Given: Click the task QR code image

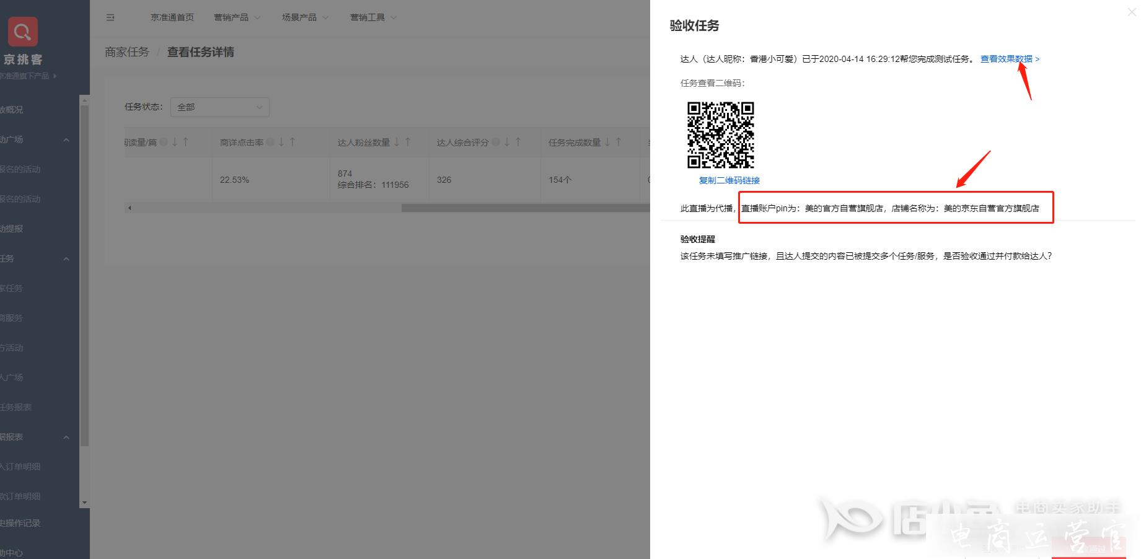Looking at the screenshot, I should click(x=721, y=135).
